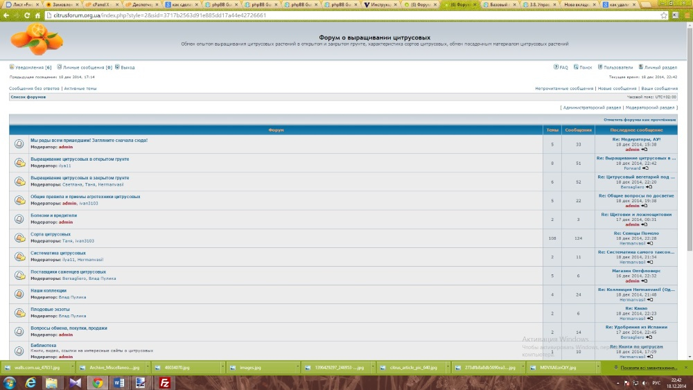693x390 pixels.
Task: Open FileZilla from the Windows taskbar
Action: pyautogui.click(x=165, y=382)
